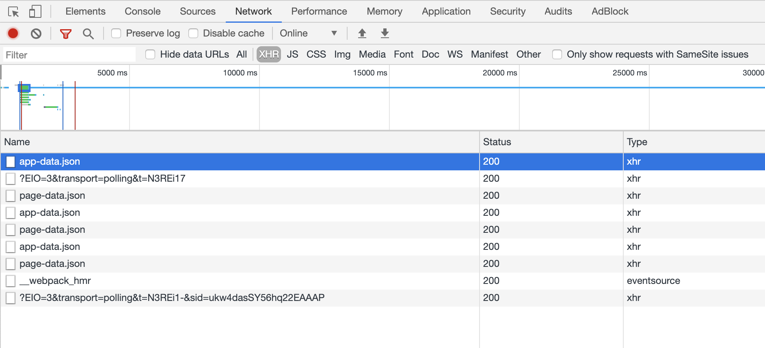Enable the Preserve log checkbox
The height and width of the screenshot is (348, 765).
point(116,33)
